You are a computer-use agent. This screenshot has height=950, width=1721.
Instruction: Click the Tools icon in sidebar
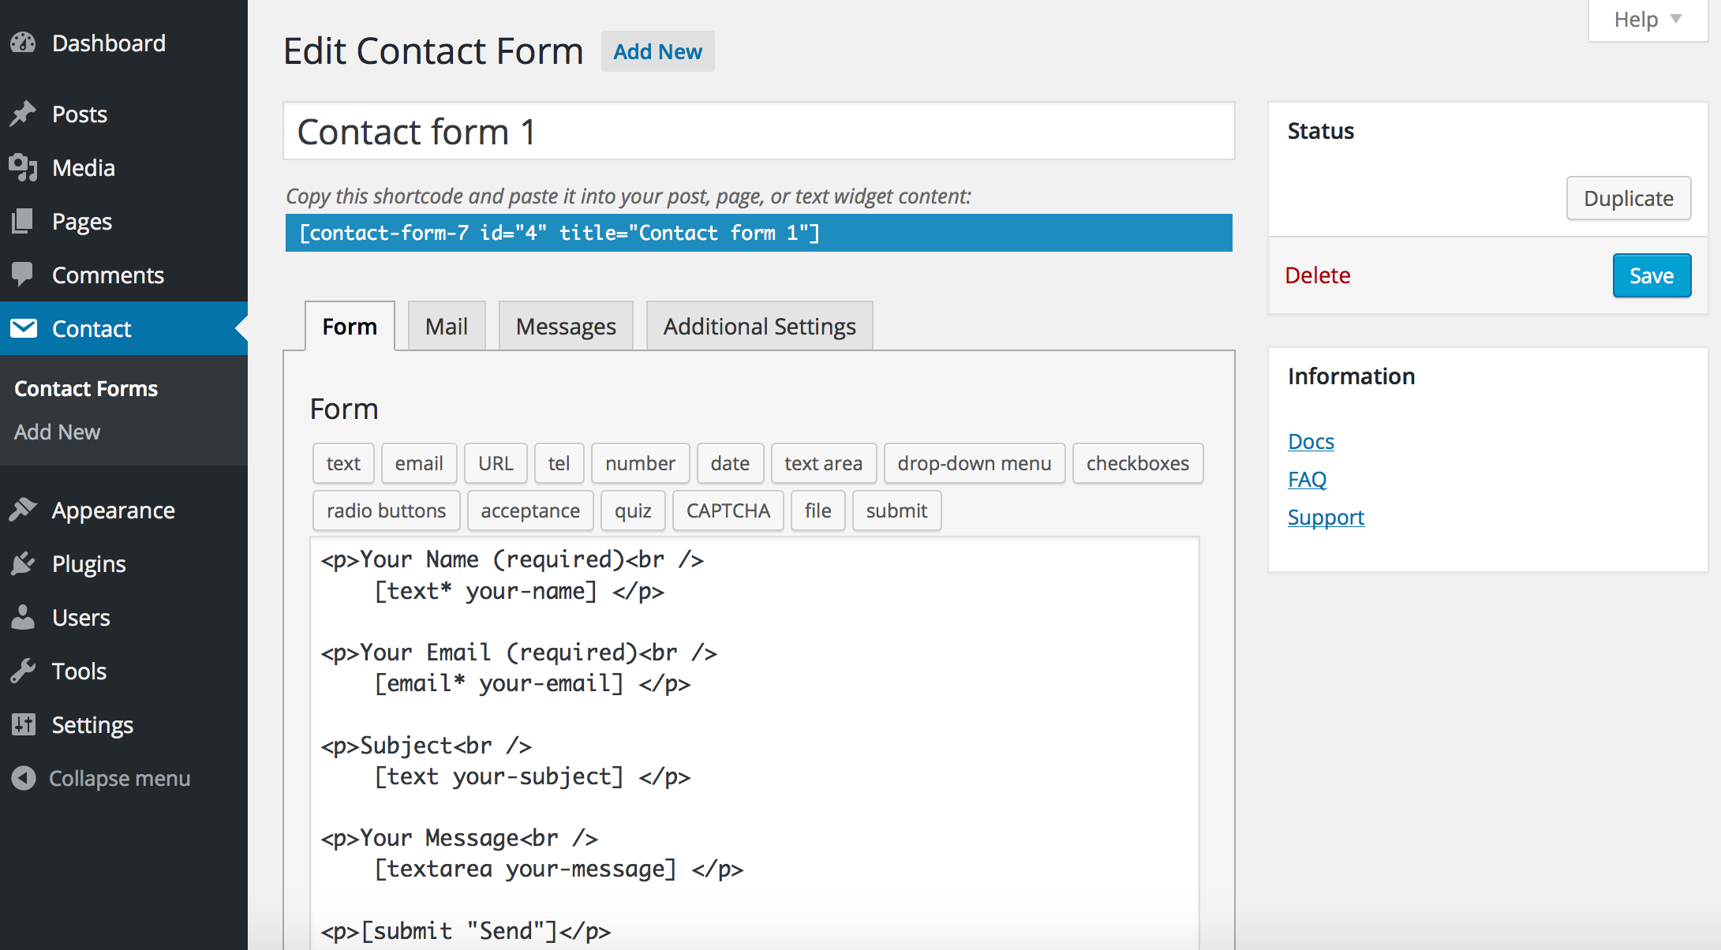(22, 671)
